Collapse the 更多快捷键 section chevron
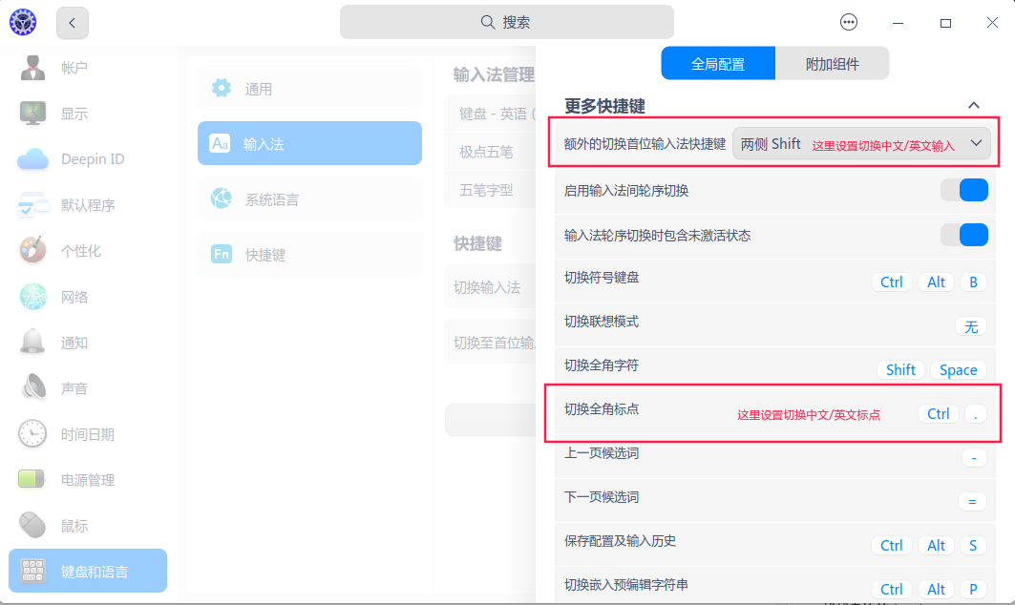Viewport: 1015px width, 605px height. coord(974,105)
